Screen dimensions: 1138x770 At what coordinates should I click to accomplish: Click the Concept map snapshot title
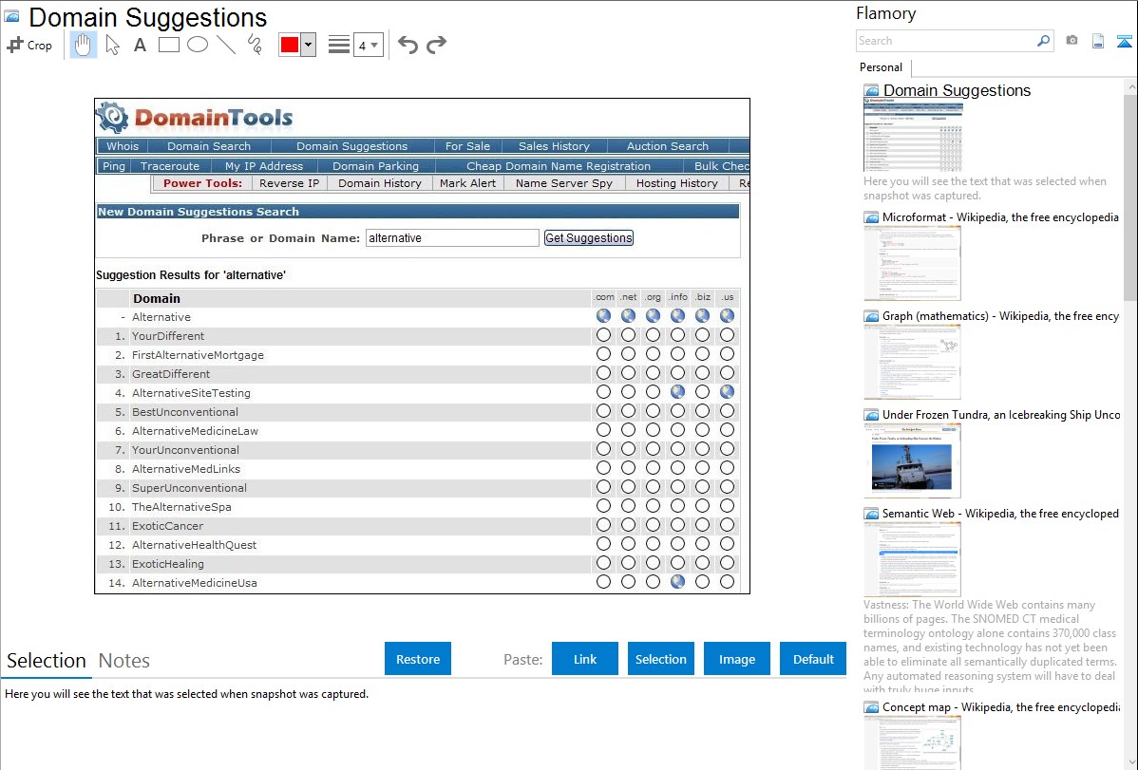pos(1001,707)
